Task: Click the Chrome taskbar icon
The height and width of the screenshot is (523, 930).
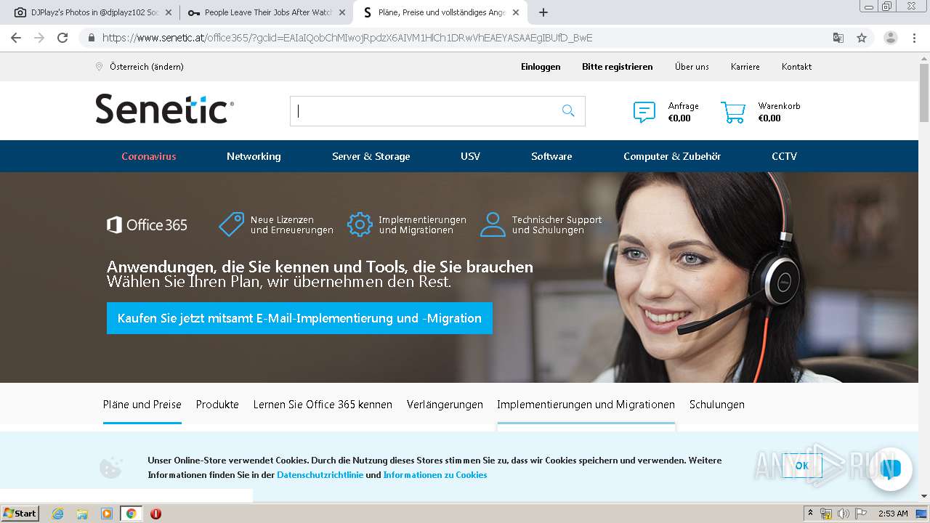Action: pos(131,514)
